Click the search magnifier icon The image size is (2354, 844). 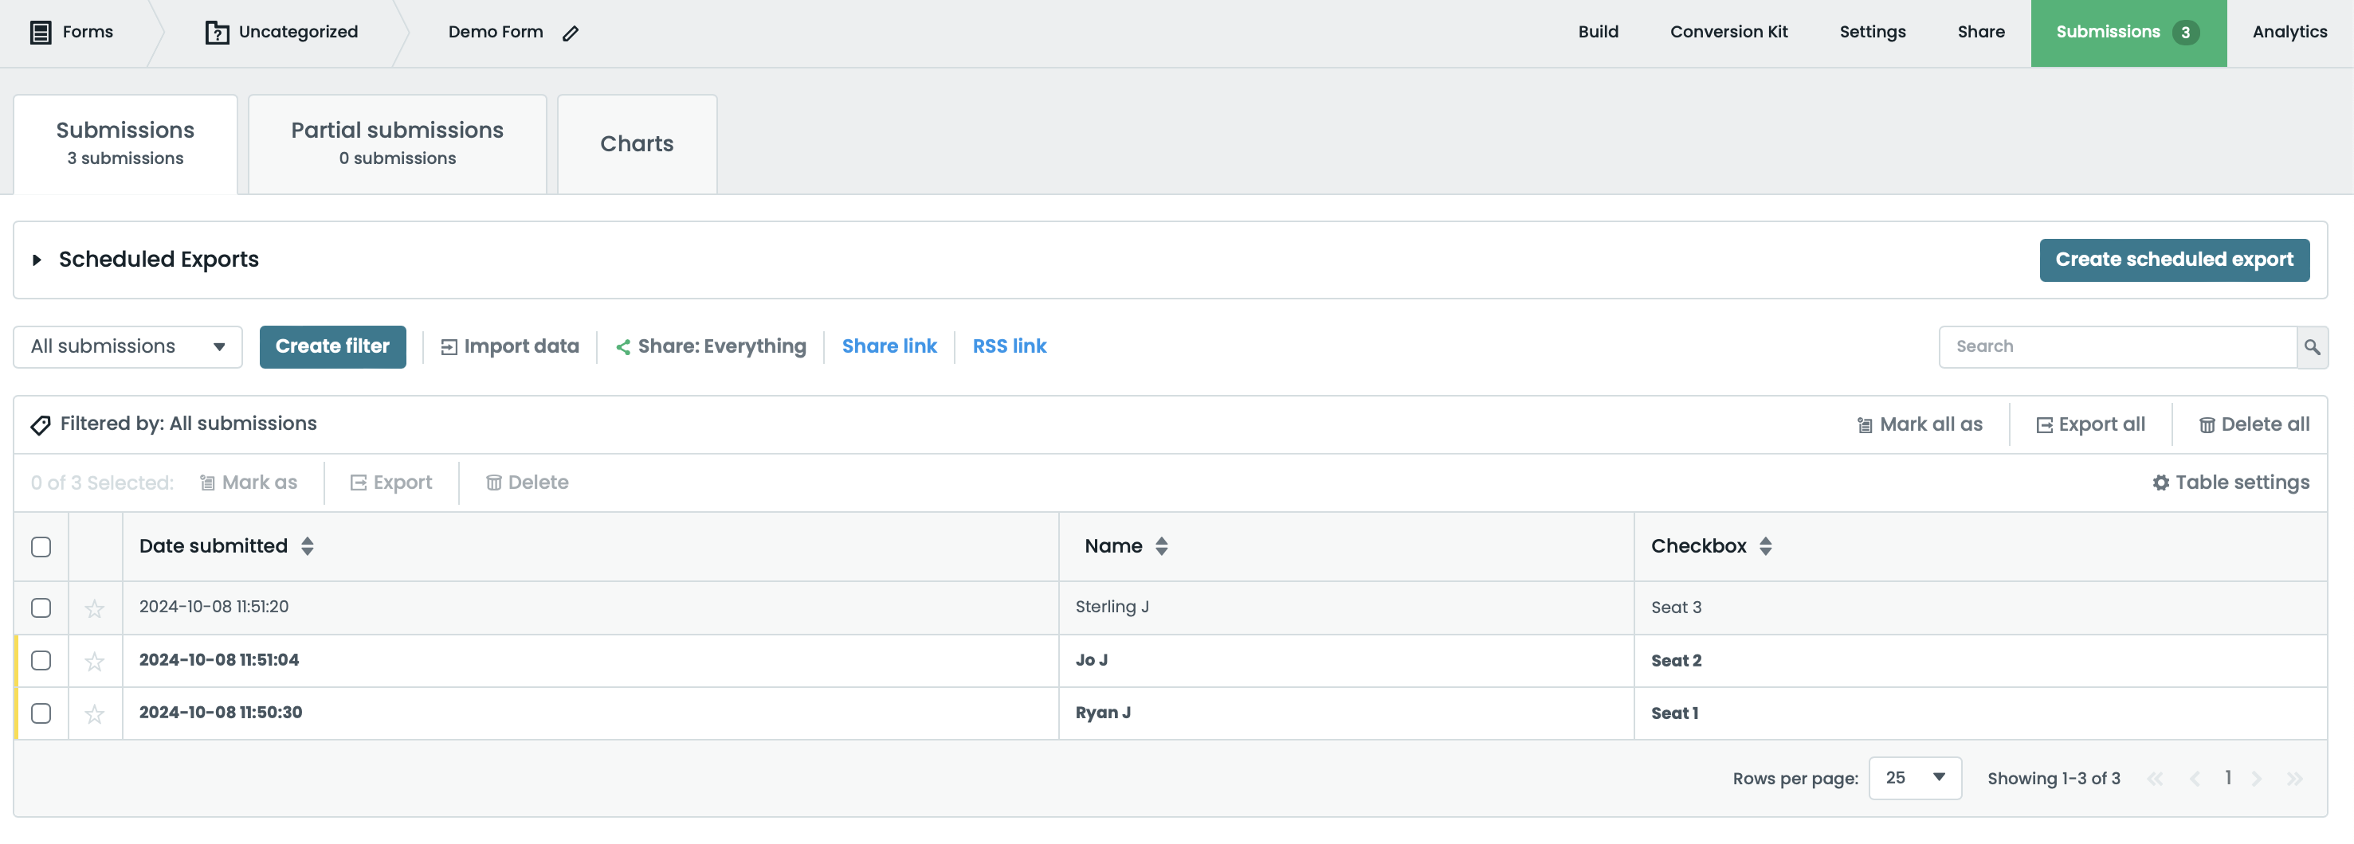point(2311,347)
